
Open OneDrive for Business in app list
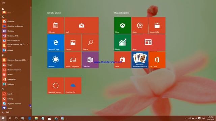click(x=15, y=26)
